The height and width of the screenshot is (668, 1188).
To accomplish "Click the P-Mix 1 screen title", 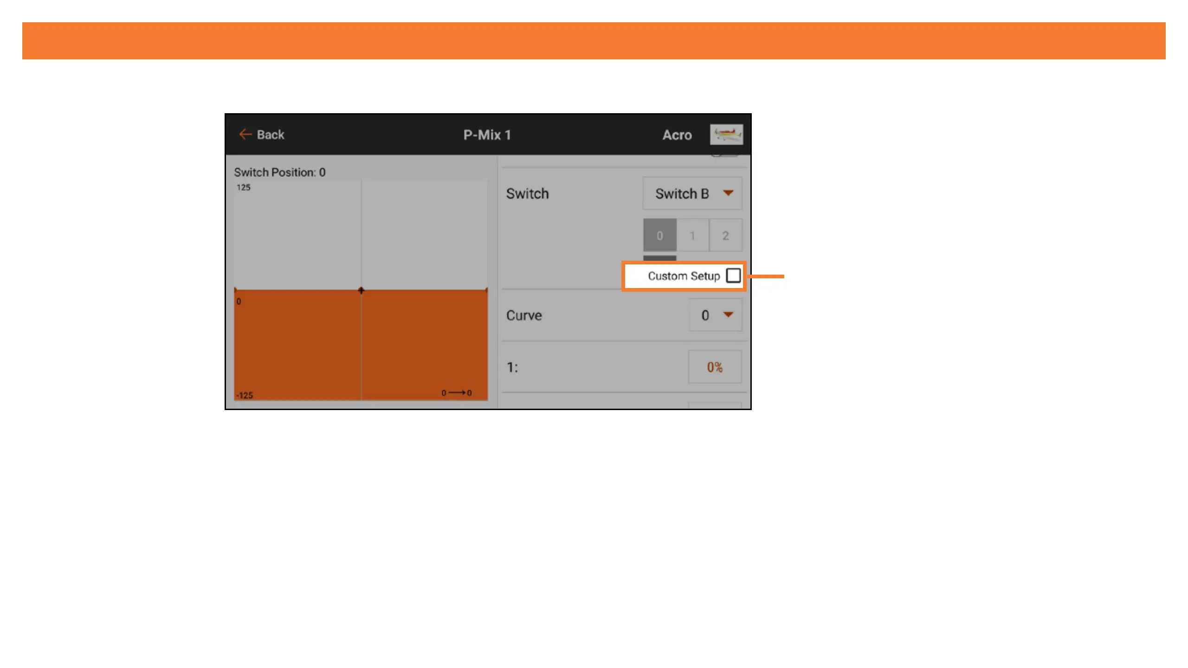I will 487,135.
